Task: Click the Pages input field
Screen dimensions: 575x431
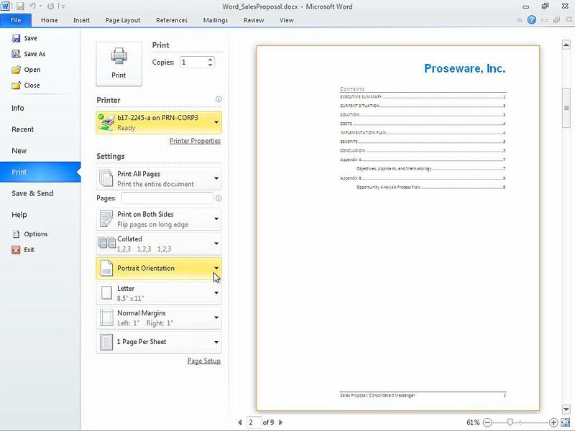Action: (167, 198)
